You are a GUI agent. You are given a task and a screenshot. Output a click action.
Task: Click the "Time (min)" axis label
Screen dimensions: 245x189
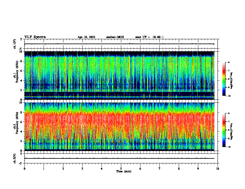[x=124, y=171]
